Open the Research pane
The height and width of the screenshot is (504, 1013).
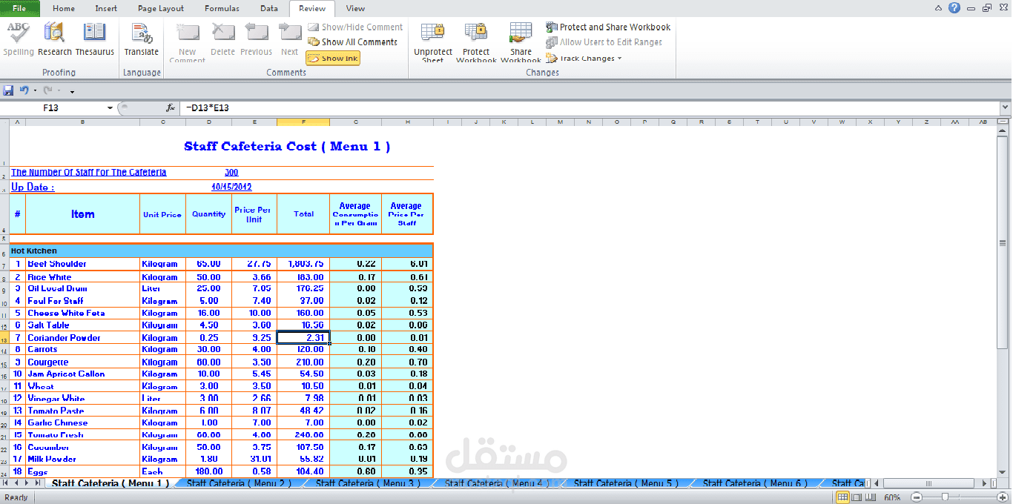coord(55,39)
